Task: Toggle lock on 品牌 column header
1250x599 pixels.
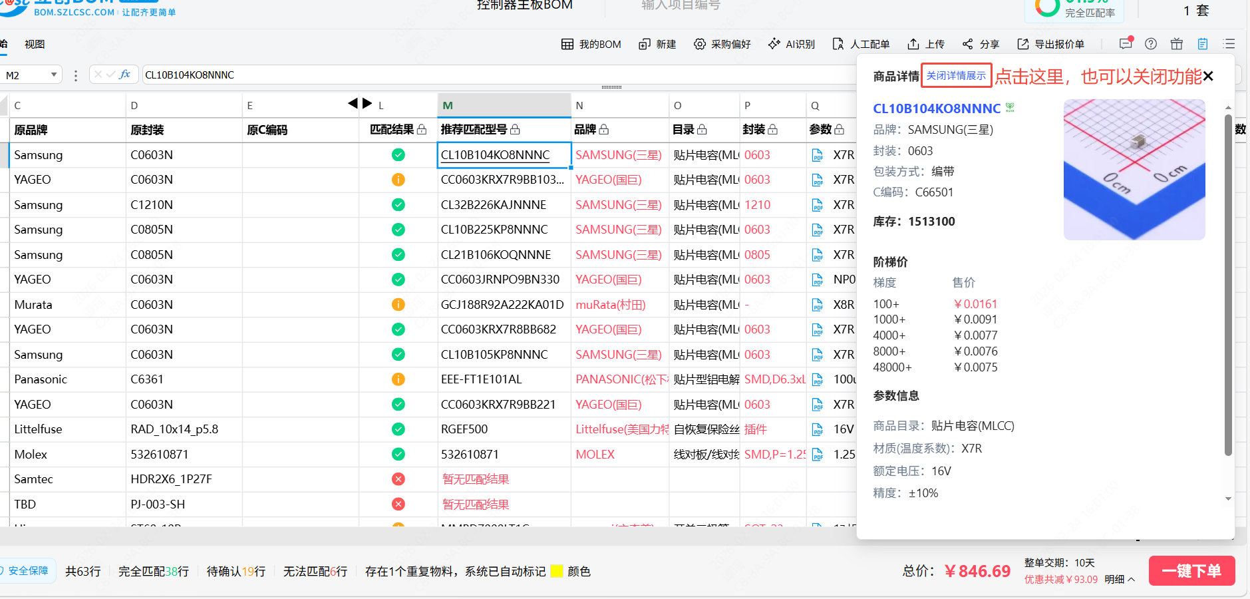Action: point(604,129)
